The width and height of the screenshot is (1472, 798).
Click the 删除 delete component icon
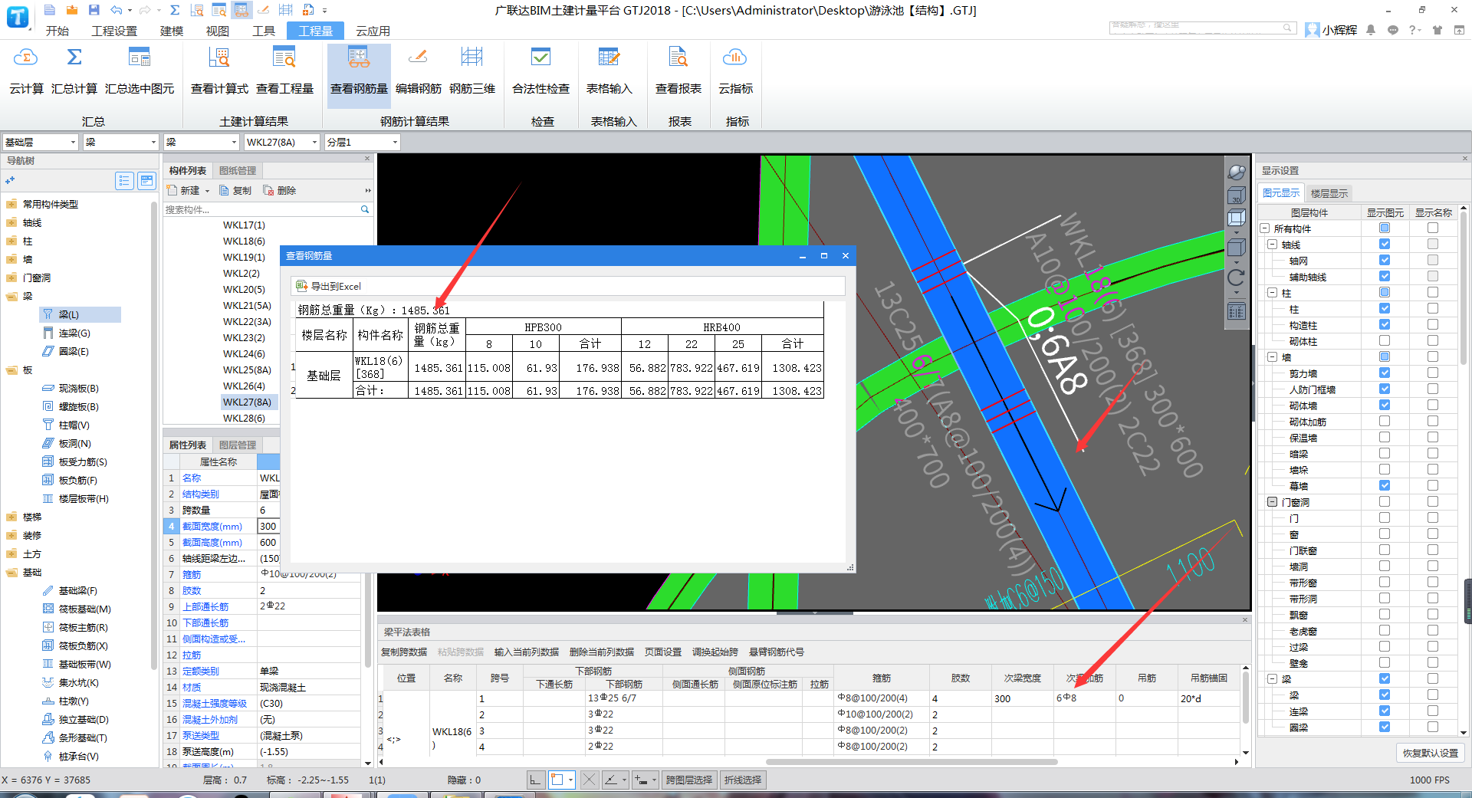click(x=268, y=190)
